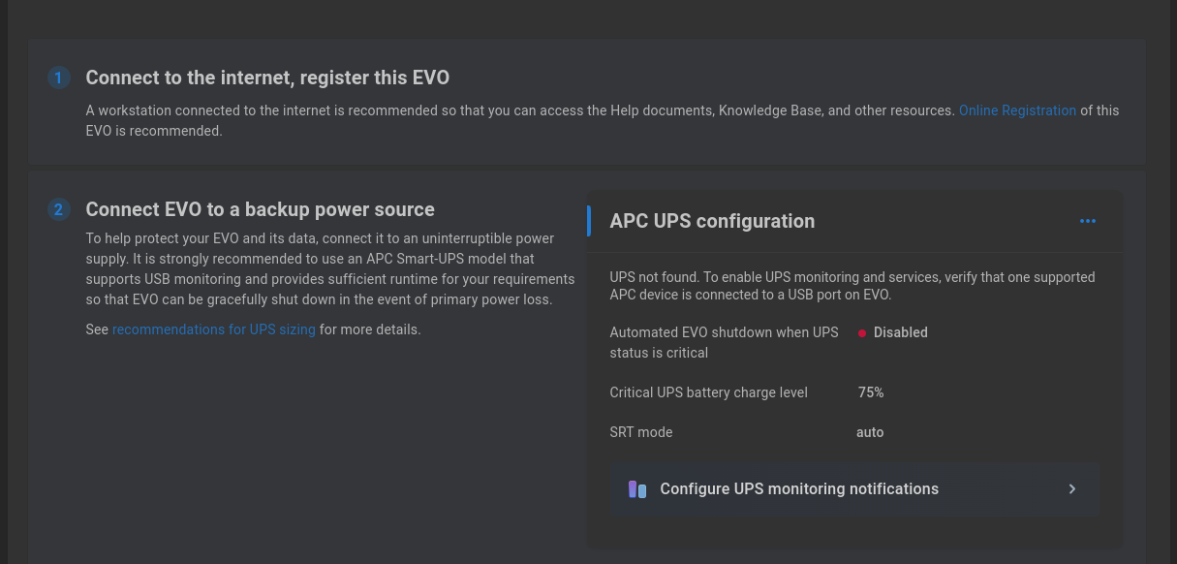The height and width of the screenshot is (564, 1177).
Task: Open the Online Registration link
Action: click(x=1017, y=110)
